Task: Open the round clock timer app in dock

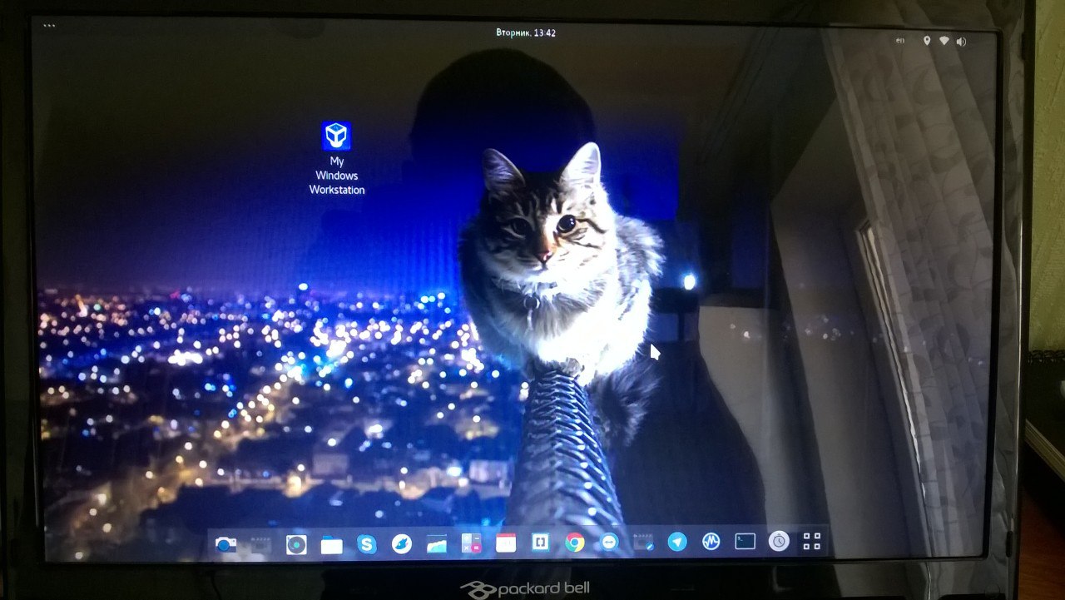Action: click(x=779, y=541)
